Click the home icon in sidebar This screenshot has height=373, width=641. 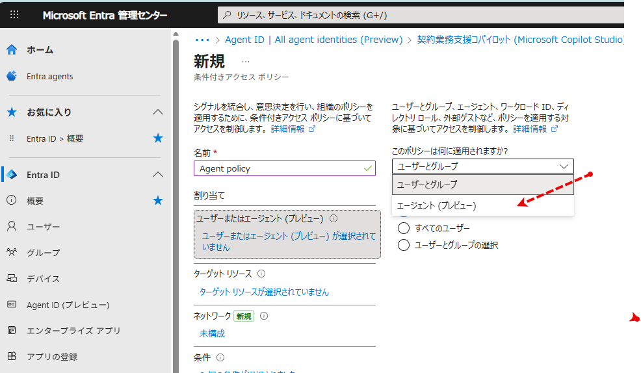(x=12, y=50)
